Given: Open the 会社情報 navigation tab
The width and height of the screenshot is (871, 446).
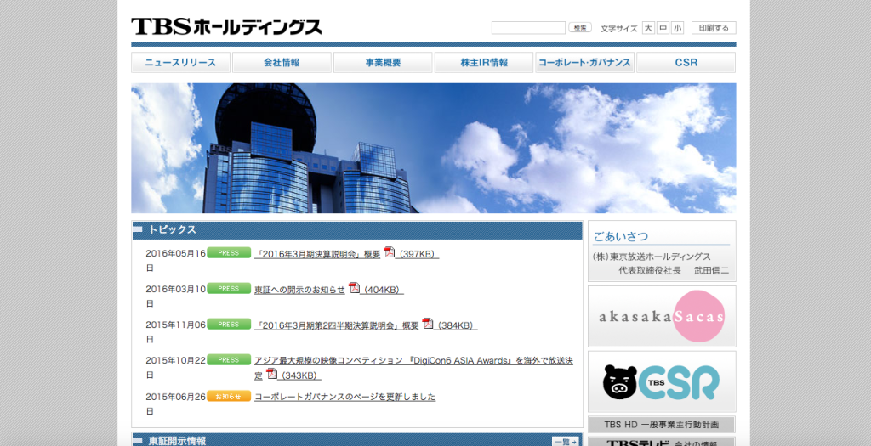Looking at the screenshot, I should tap(282, 63).
